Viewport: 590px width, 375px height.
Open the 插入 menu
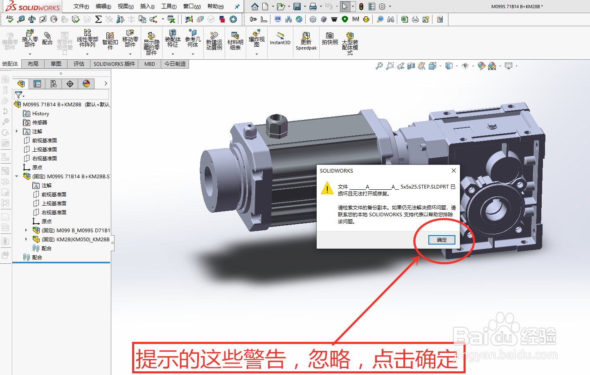[x=147, y=7]
